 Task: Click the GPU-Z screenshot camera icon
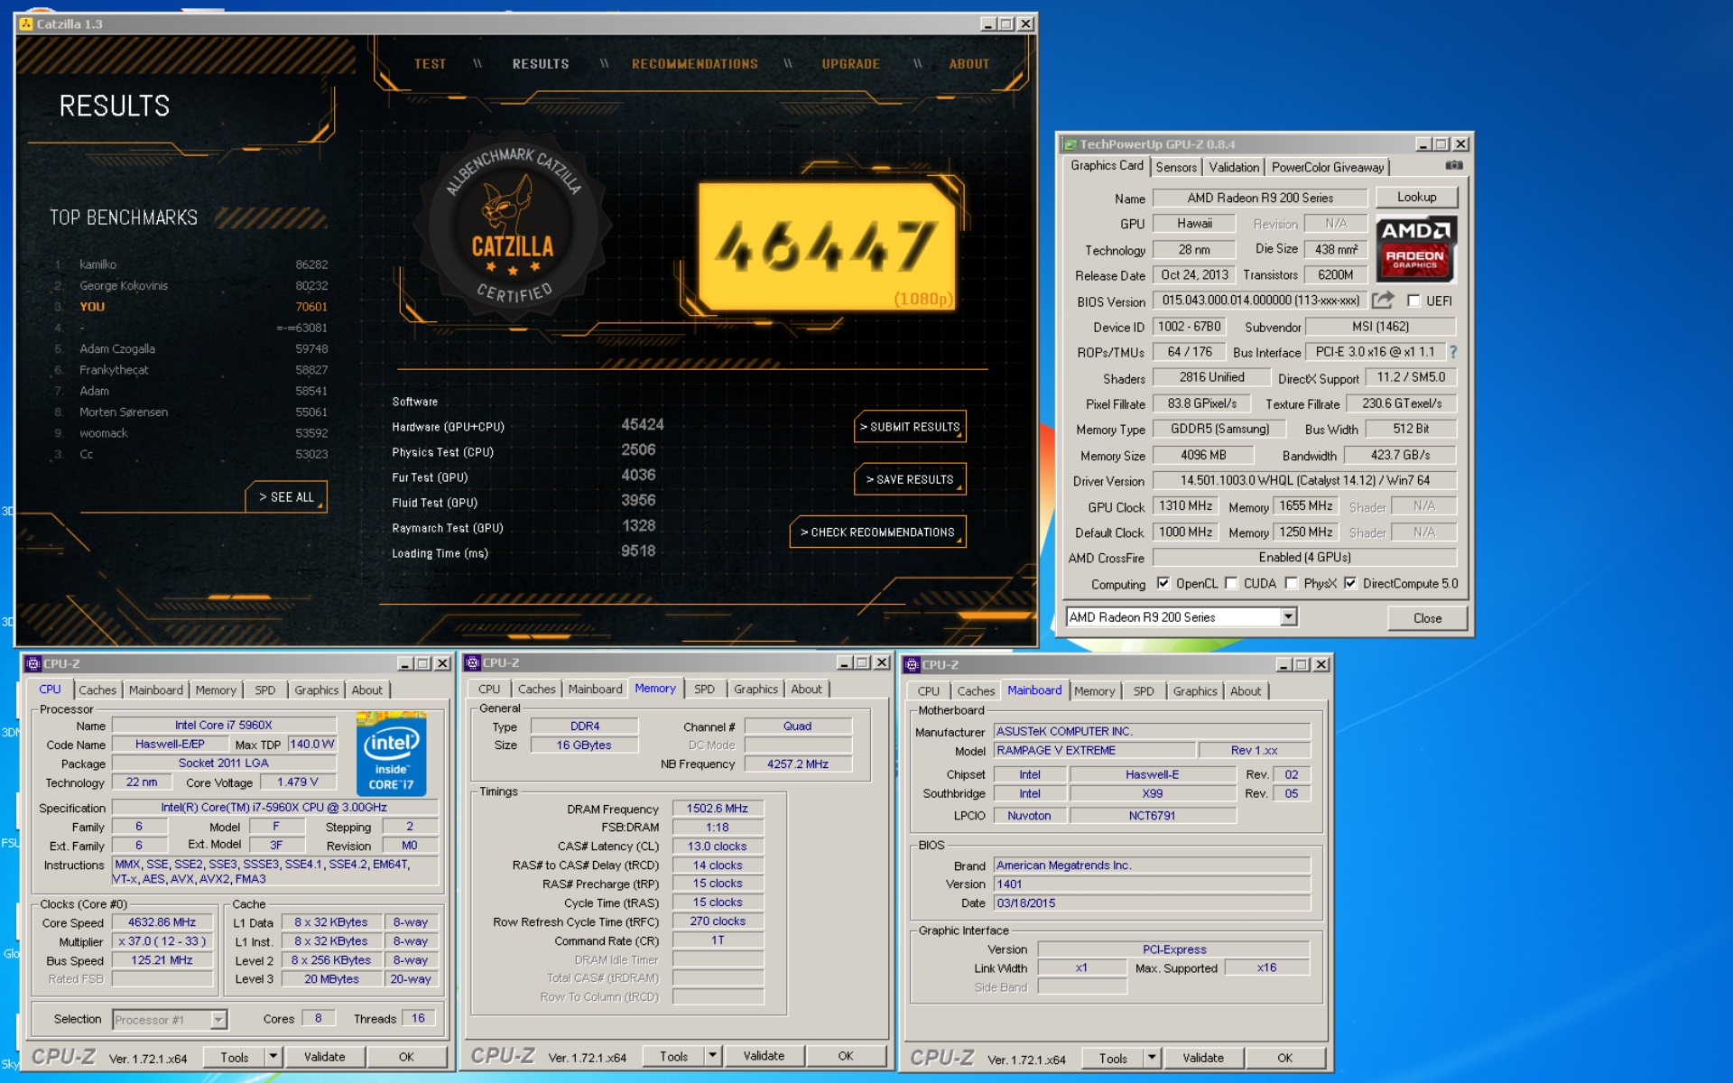click(1453, 166)
